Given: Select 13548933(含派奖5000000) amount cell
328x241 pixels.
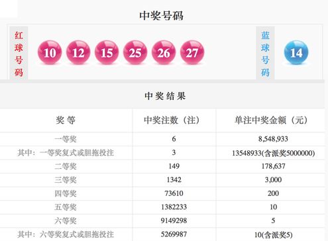Looking at the screenshot, I should (x=273, y=153).
